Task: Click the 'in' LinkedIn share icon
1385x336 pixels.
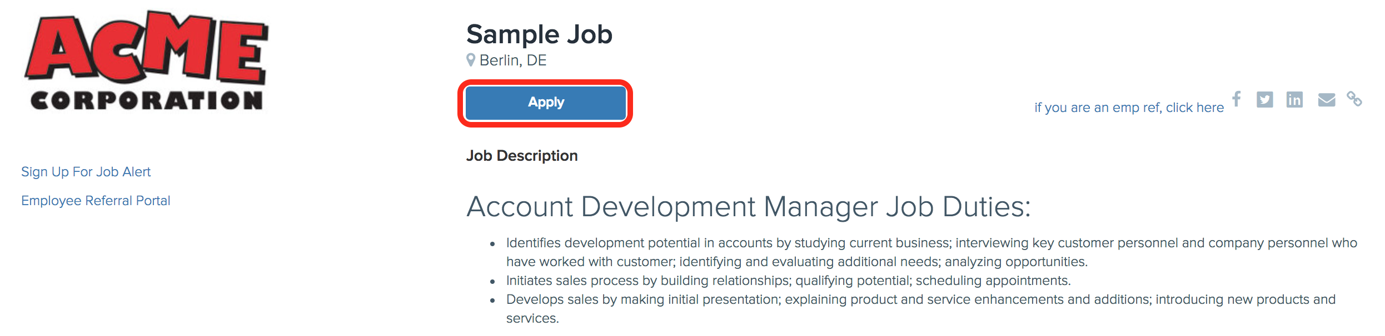Action: [x=1295, y=100]
